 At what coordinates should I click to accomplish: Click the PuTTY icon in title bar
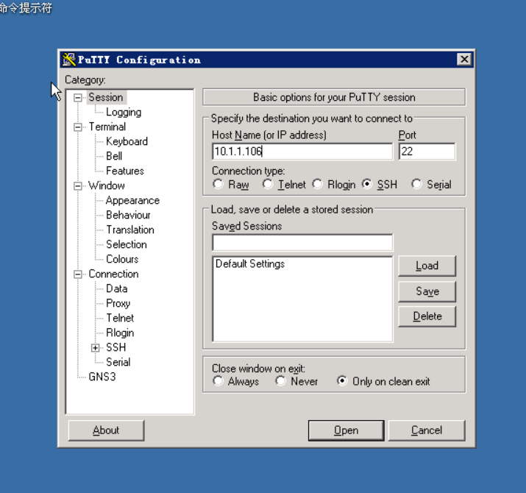pos(68,60)
